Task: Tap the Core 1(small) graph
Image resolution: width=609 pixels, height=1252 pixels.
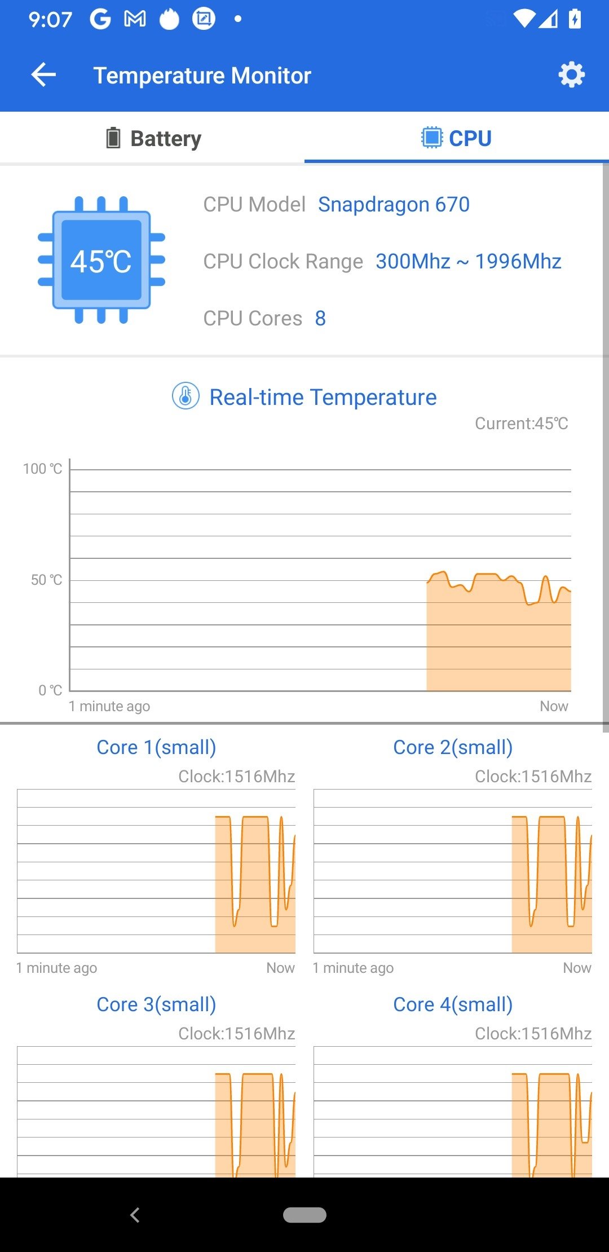Action: coord(156,871)
